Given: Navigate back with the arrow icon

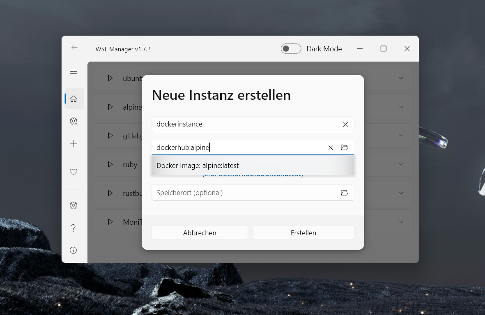Looking at the screenshot, I should pyautogui.click(x=74, y=48).
